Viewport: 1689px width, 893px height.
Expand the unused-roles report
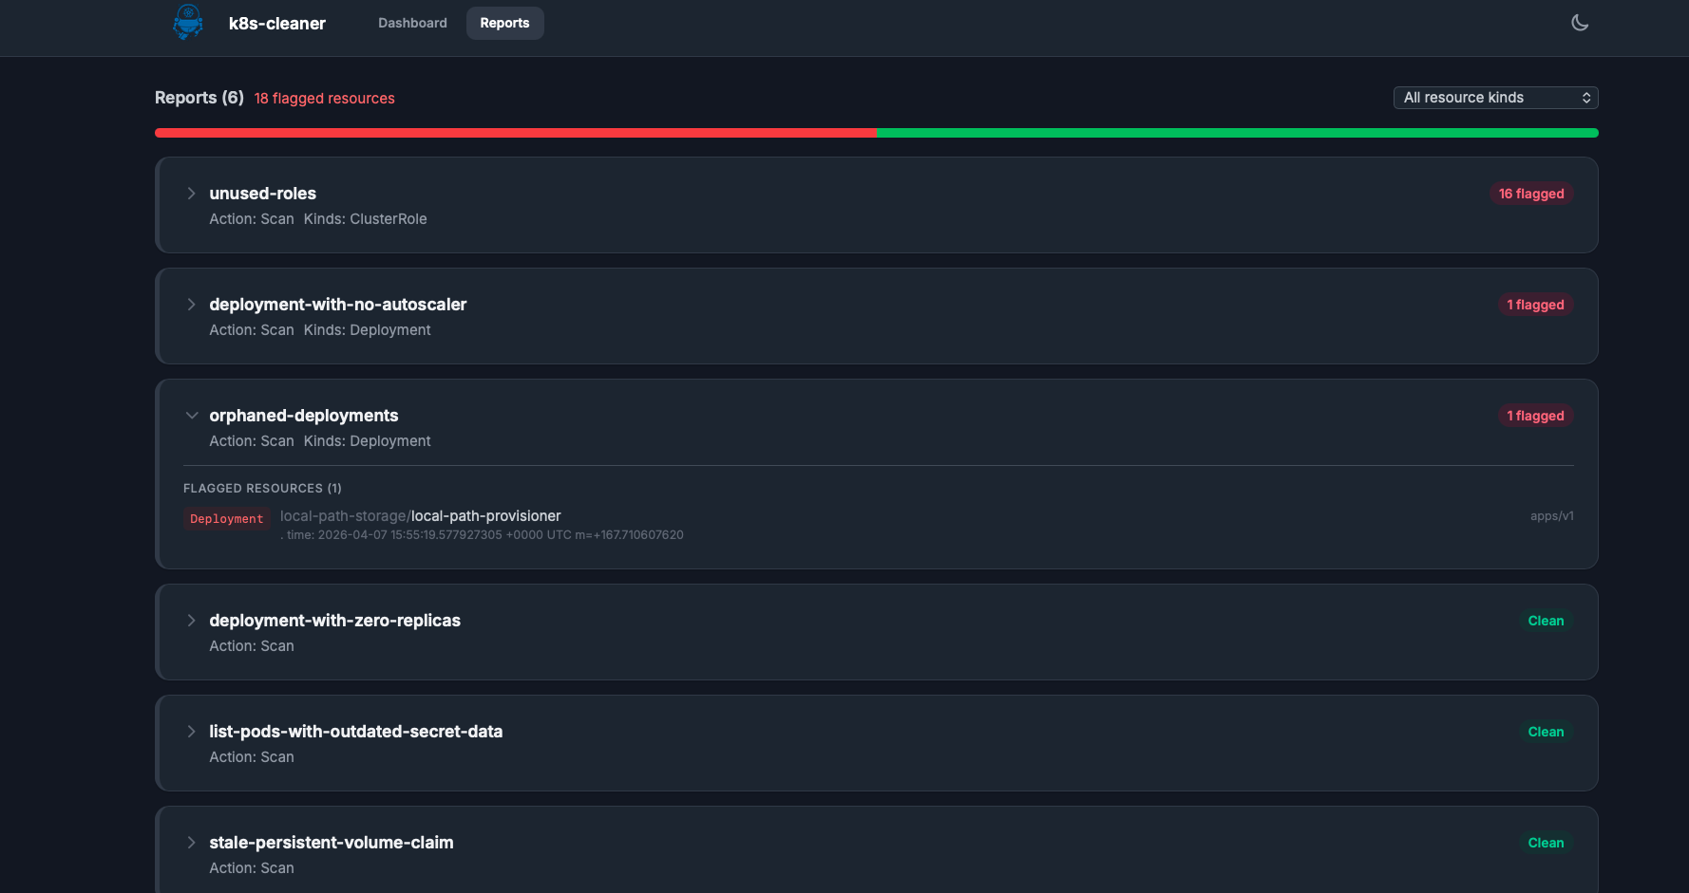tap(191, 194)
